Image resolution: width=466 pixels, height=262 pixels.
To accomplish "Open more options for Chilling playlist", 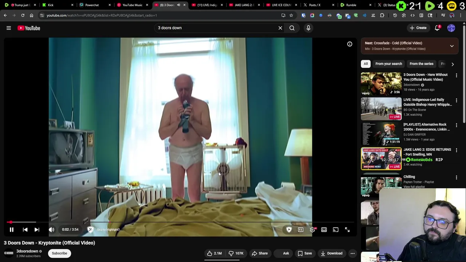I will pos(457,177).
